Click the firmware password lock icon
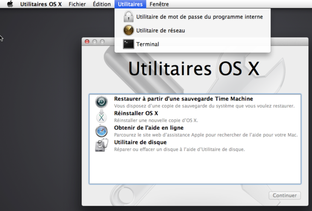Viewport: 312px width, 211px height. (128, 17)
